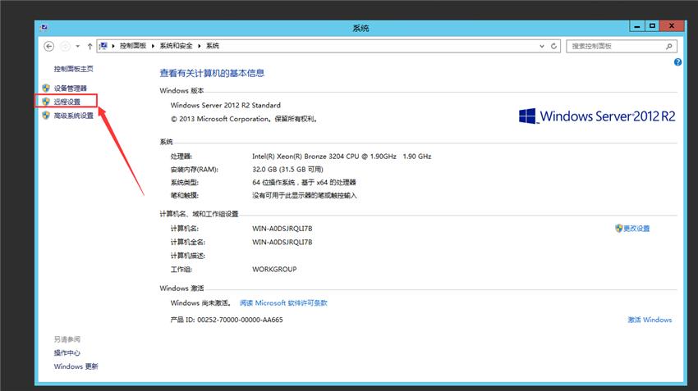Click the 激活 Windows link

click(x=650, y=320)
